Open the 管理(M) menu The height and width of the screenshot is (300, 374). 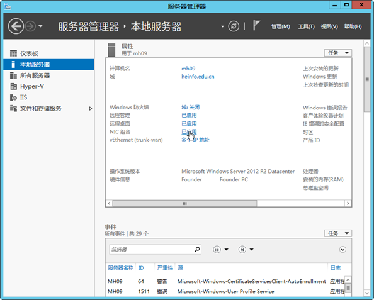click(x=281, y=26)
